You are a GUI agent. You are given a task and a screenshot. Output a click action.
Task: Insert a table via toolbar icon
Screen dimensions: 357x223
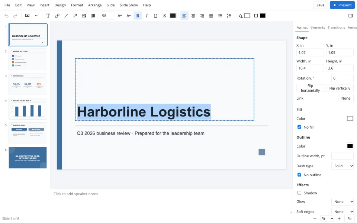coord(93,16)
